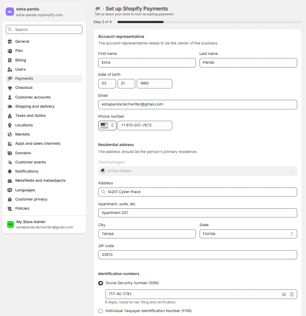
Task: Click the birth year field 1990
Action: pyautogui.click(x=155, y=84)
